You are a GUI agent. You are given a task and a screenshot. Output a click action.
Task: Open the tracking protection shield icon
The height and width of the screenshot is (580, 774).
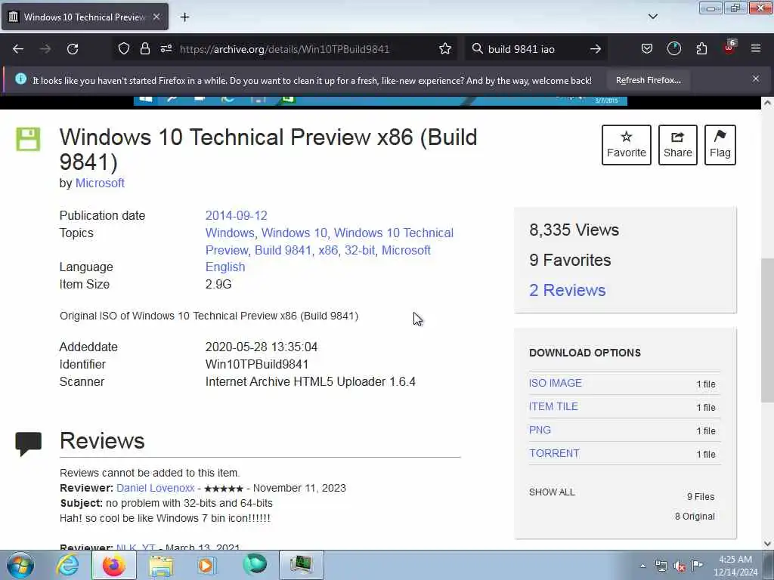124,49
